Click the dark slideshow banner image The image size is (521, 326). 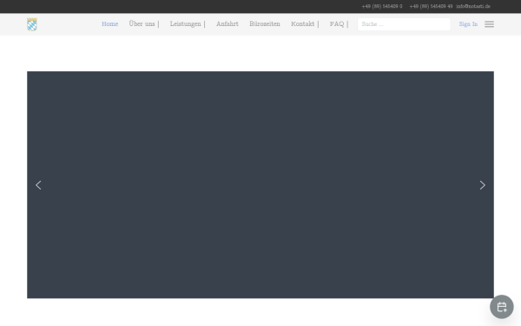pyautogui.click(x=260, y=184)
